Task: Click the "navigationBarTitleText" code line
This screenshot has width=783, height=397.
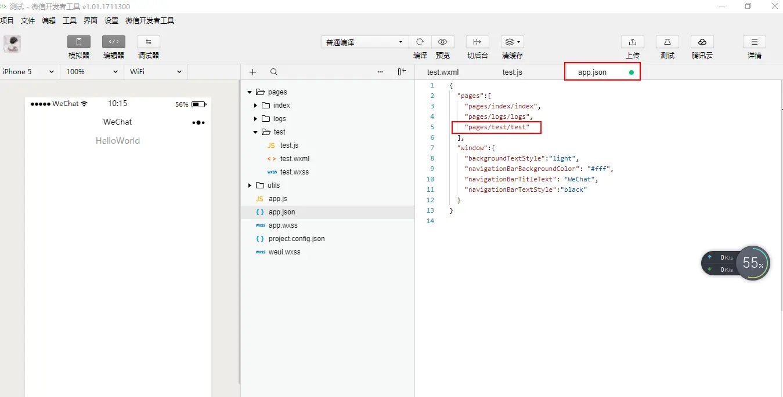Action: point(531,179)
